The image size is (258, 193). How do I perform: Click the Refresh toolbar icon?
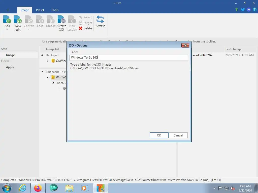pyautogui.click(x=100, y=19)
